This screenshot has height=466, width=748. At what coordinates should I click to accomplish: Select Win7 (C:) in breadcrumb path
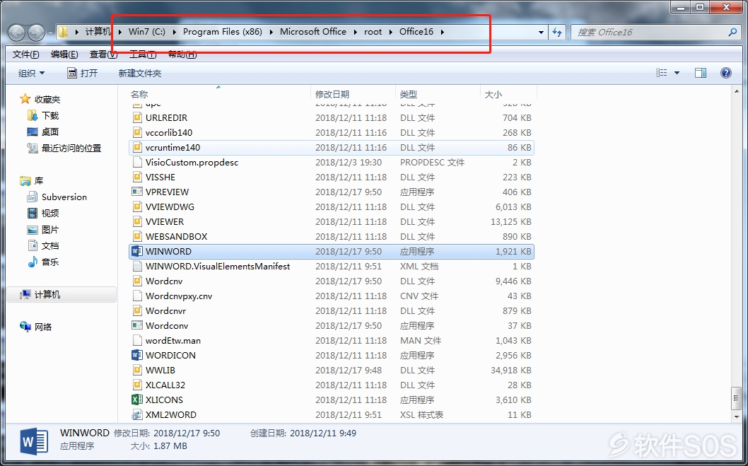point(147,32)
